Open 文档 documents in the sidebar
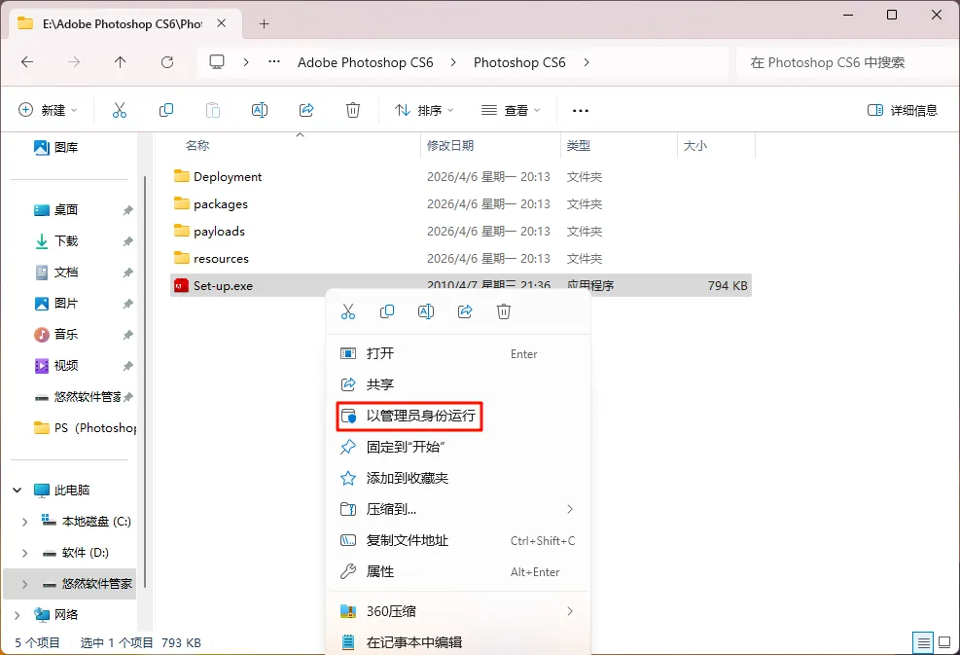This screenshot has height=655, width=960. coord(55,273)
